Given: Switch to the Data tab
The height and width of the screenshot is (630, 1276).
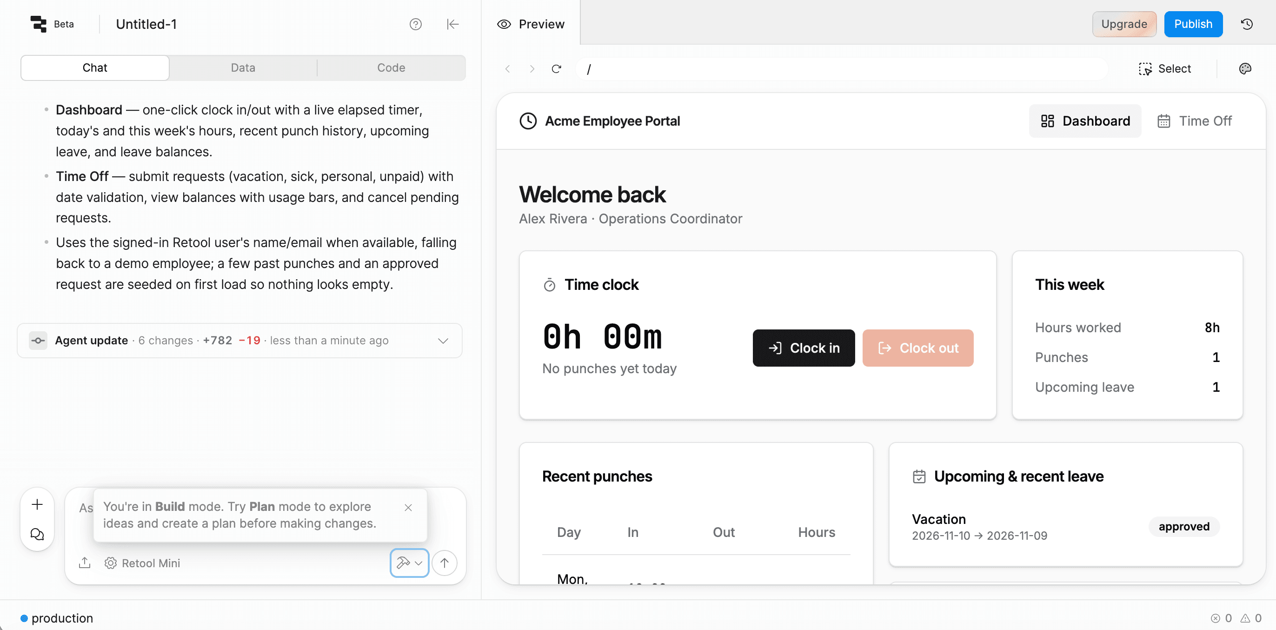Looking at the screenshot, I should click(x=243, y=68).
